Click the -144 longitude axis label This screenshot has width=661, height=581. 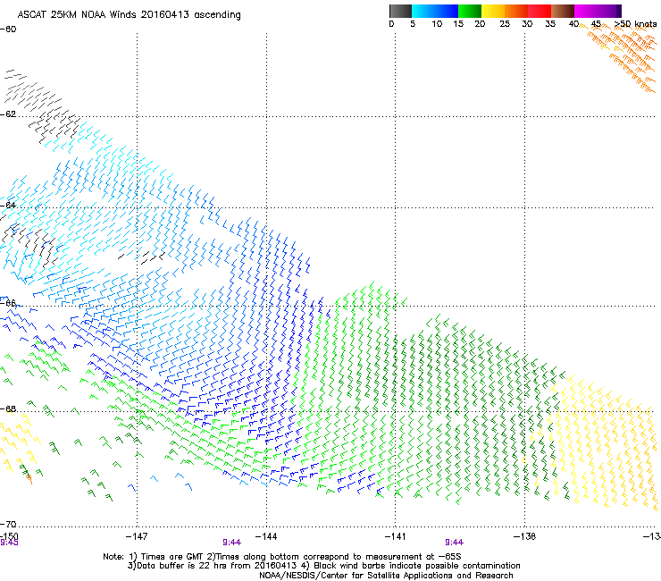click(266, 536)
